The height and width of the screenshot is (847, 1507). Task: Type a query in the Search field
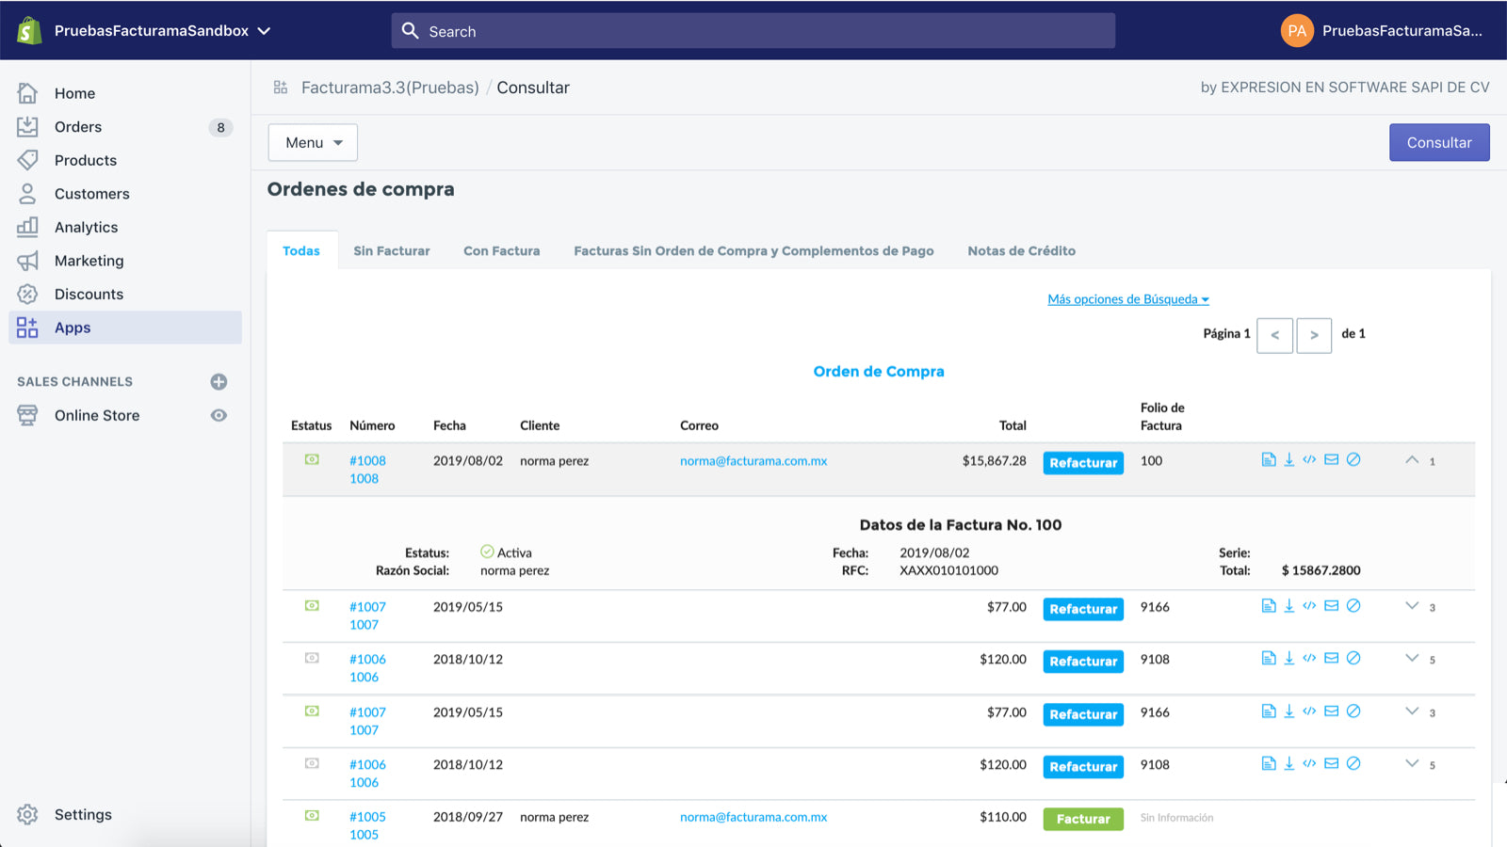[x=753, y=30]
